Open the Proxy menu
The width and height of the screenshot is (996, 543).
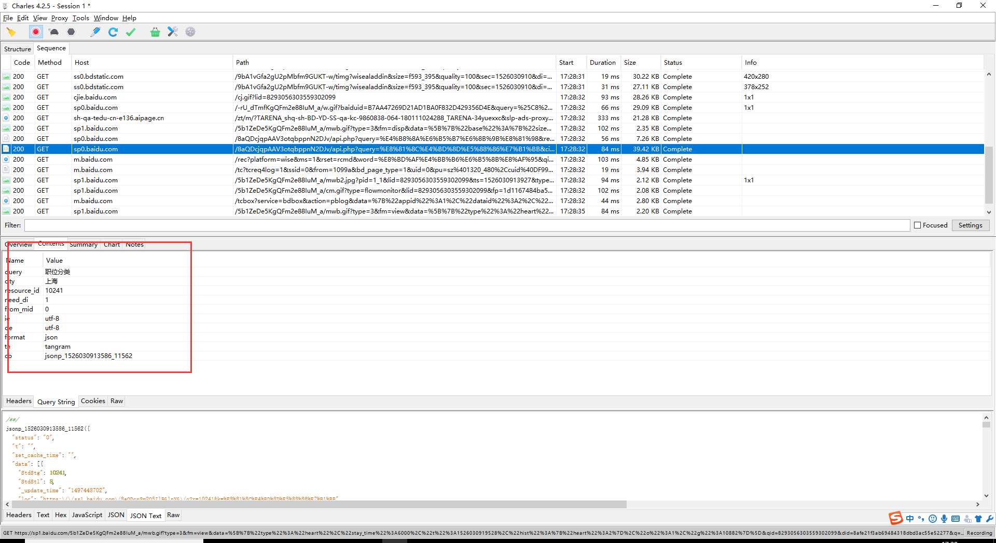(x=60, y=18)
